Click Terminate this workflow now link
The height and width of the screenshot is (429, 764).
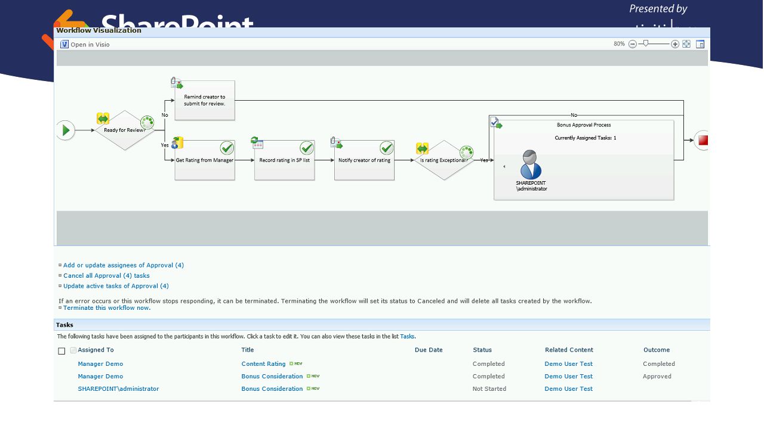click(x=107, y=307)
